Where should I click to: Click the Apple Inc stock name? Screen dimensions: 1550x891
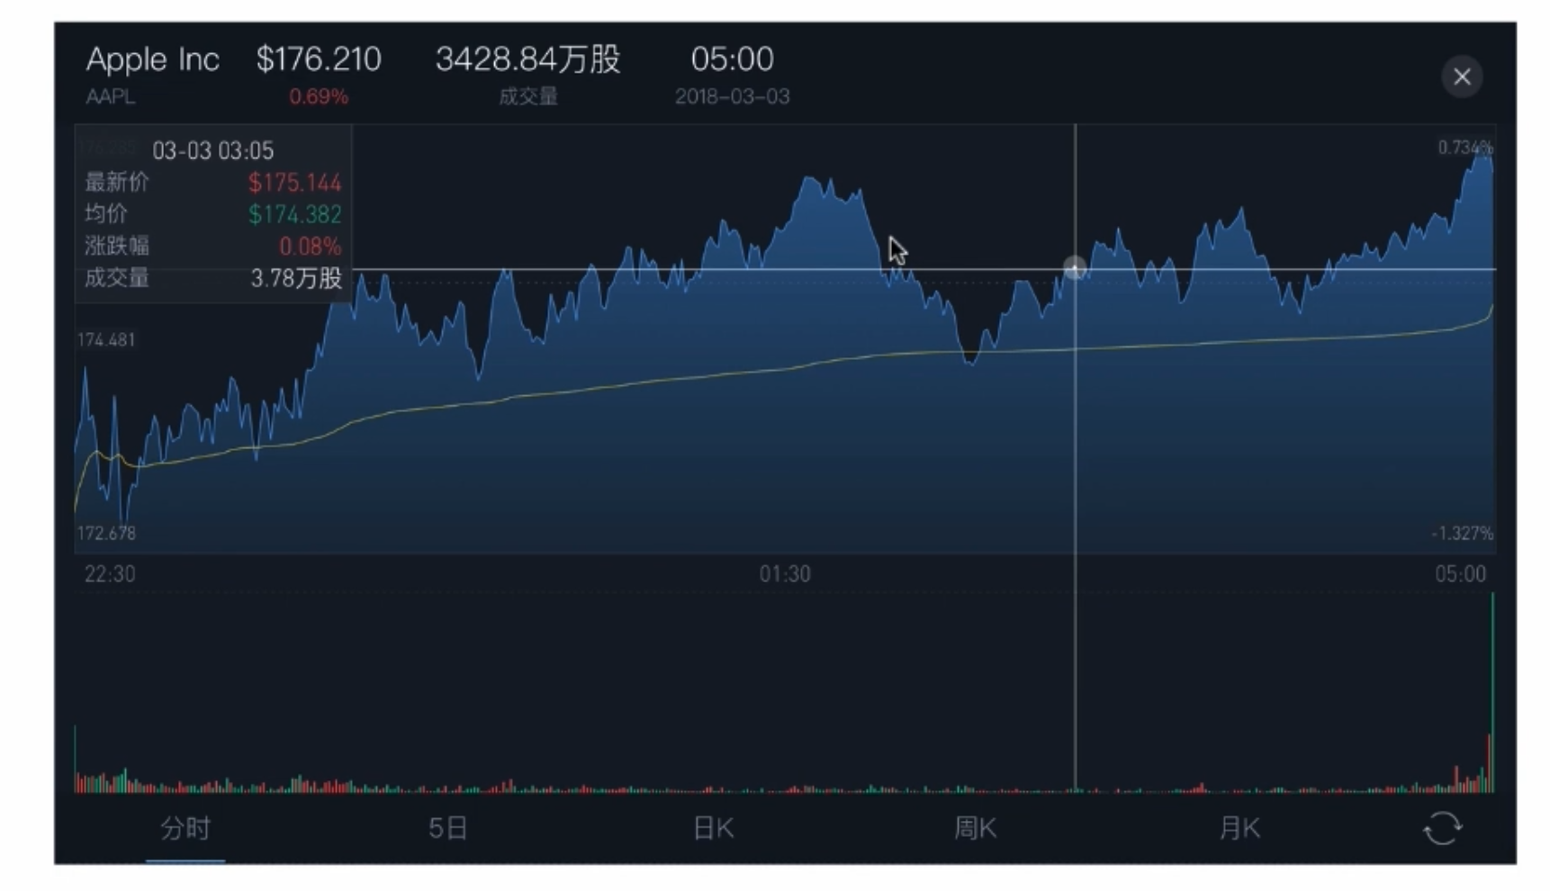pyautogui.click(x=153, y=59)
